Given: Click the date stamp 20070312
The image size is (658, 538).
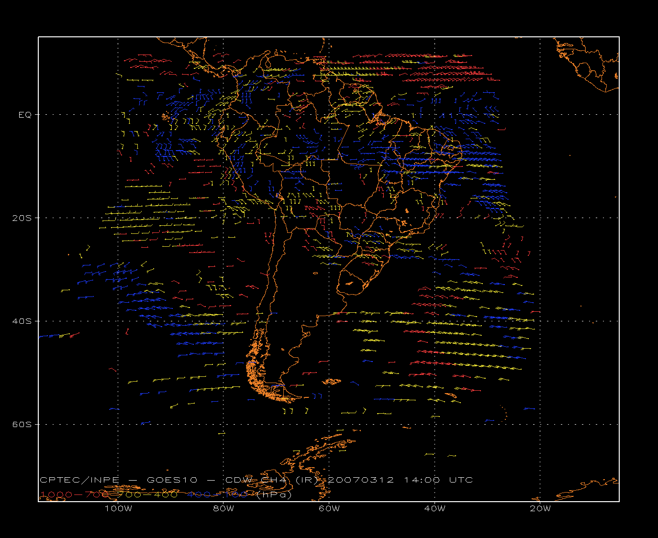Looking at the screenshot, I should pyautogui.click(x=360, y=480).
